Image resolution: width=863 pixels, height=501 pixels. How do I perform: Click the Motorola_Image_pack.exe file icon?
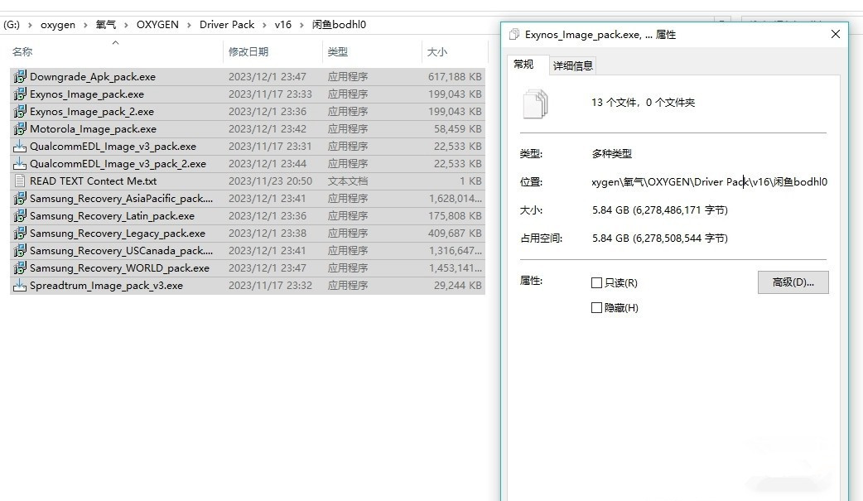click(x=20, y=129)
